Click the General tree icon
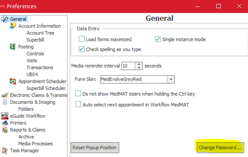The width and height of the screenshot is (248, 157). tap(5, 19)
